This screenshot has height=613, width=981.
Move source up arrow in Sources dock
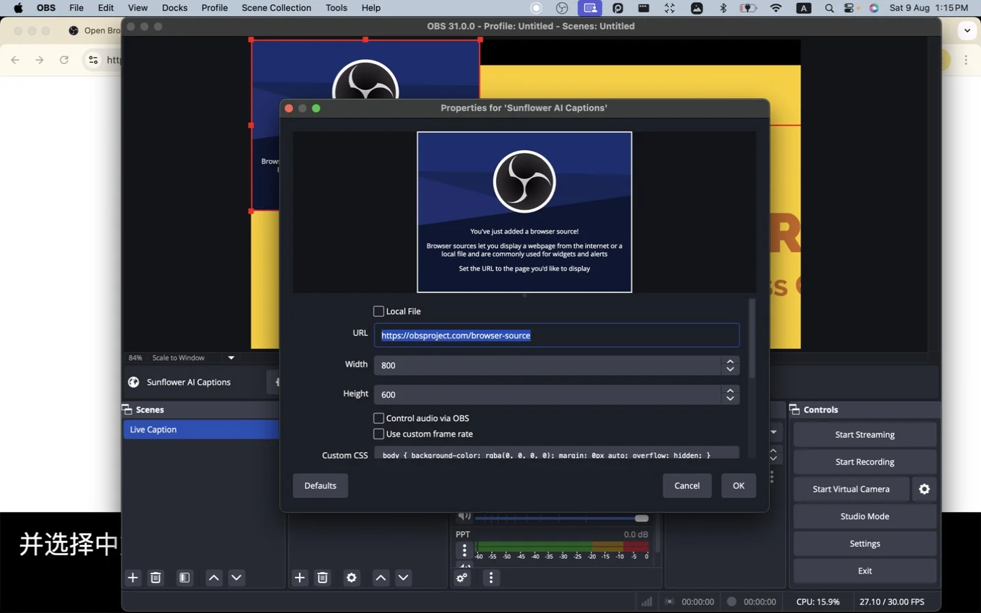tap(381, 578)
